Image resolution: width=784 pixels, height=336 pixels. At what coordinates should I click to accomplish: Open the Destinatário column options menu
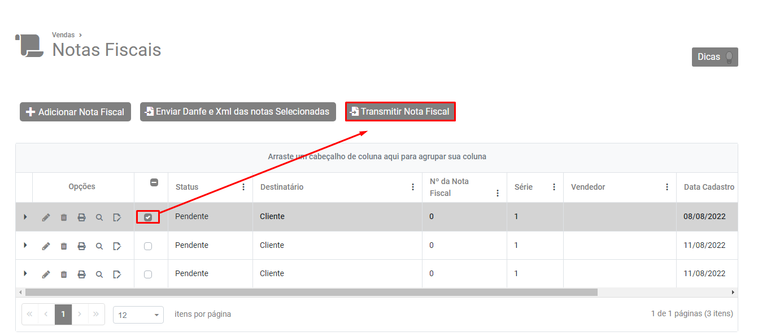pyautogui.click(x=413, y=187)
